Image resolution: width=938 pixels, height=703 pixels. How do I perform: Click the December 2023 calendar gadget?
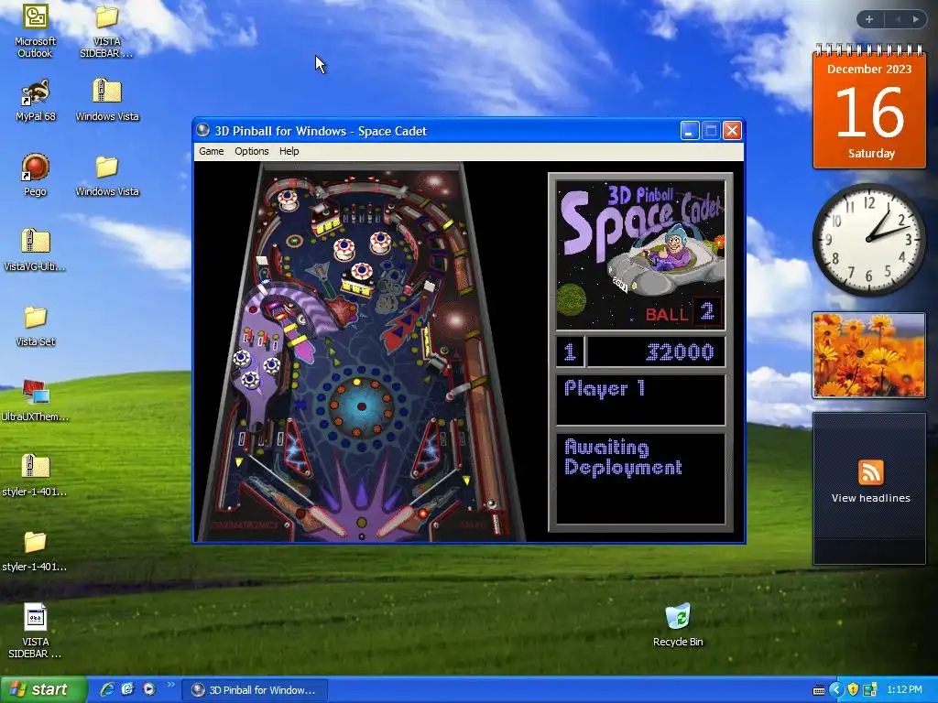coord(869,108)
